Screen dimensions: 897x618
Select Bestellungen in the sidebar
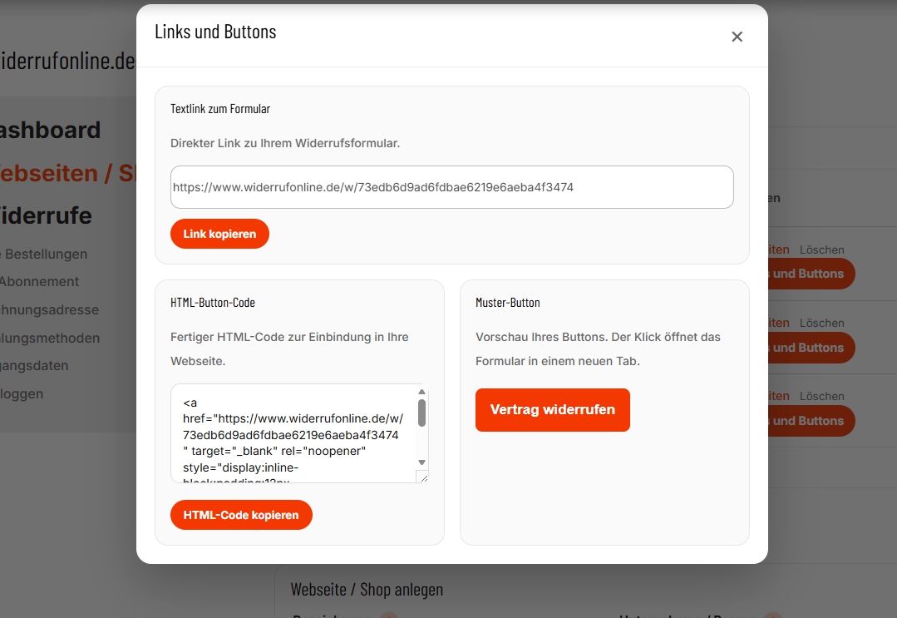point(46,254)
